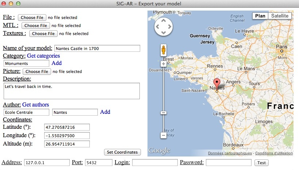Click the Street View pegman icon
Image resolution: width=299 pixels, height=170 pixels.
point(164,50)
